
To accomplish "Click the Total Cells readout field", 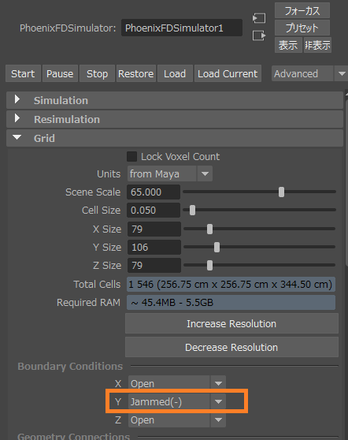I will click(231, 284).
